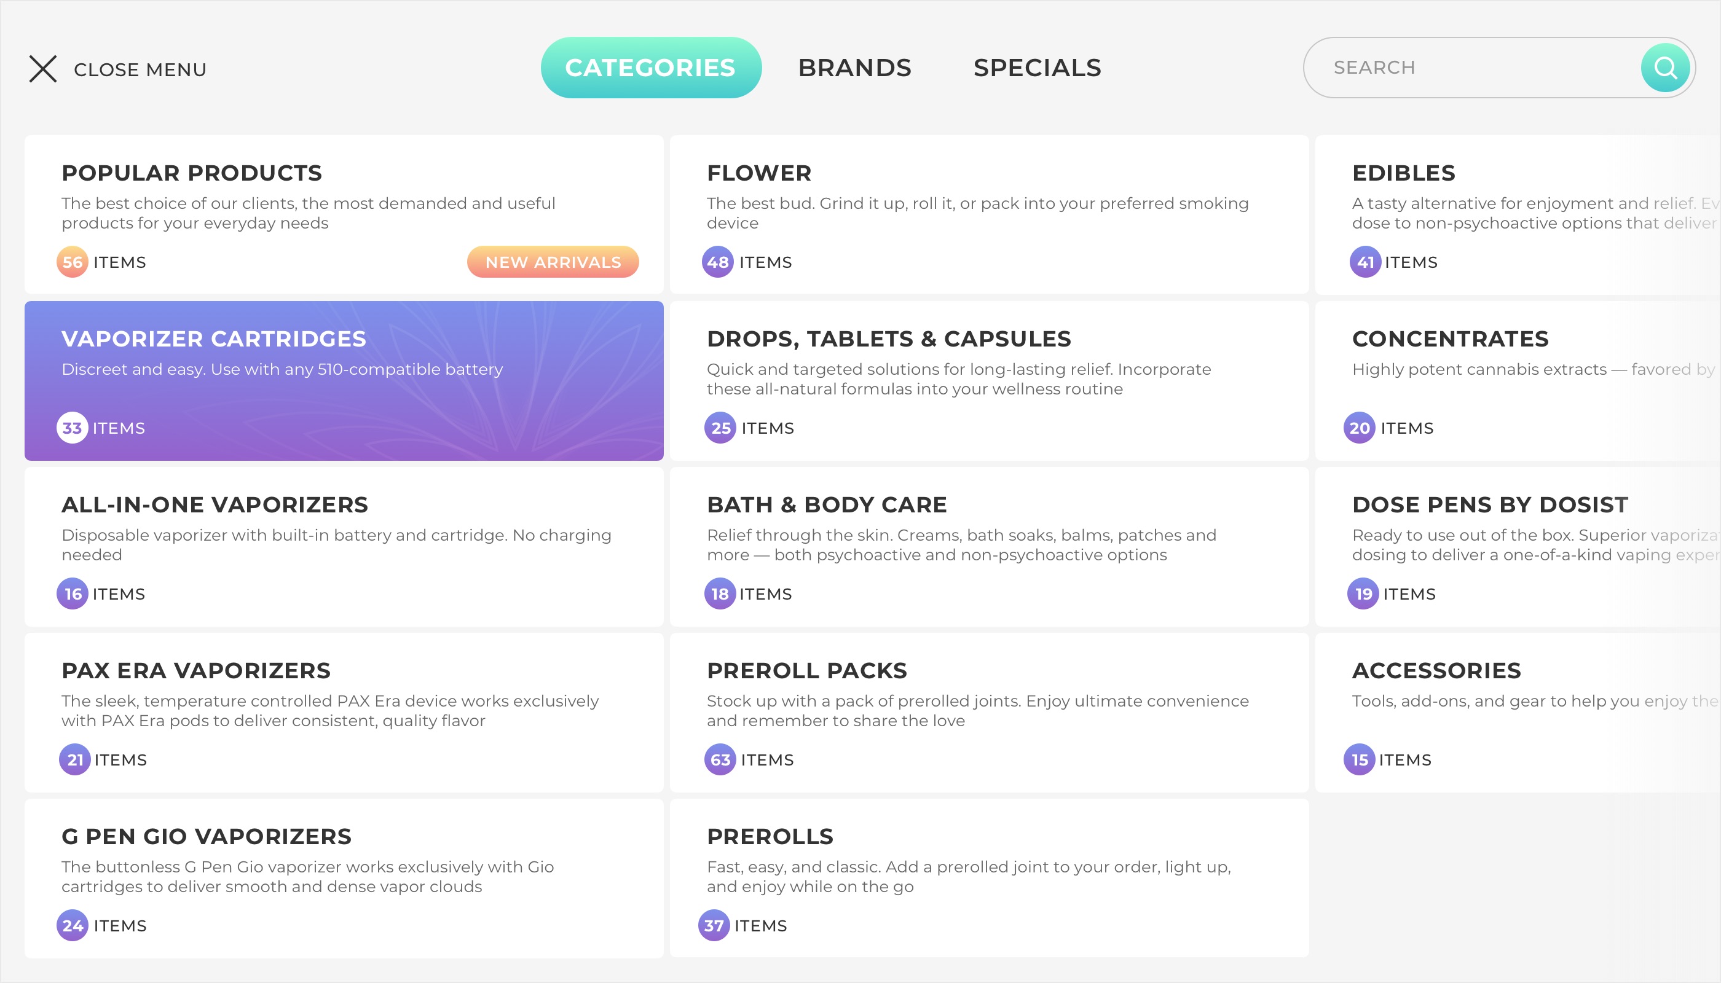Open the G Pen Gio Vaporizers category
The width and height of the screenshot is (1721, 983).
coord(344,879)
